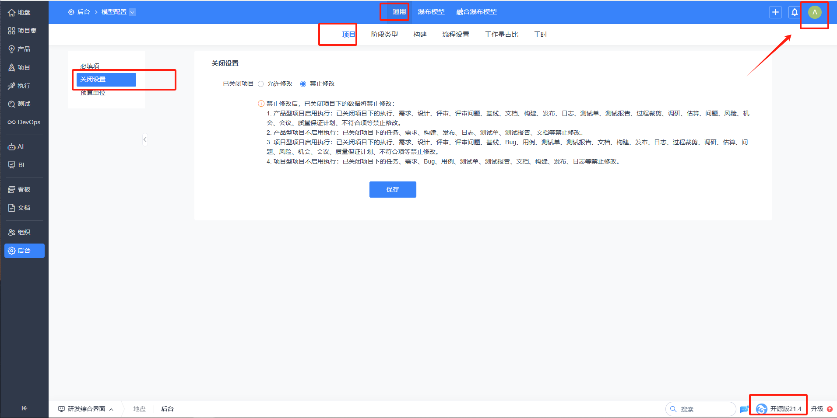This screenshot has width=837, height=418.
Task: Open the 研发综合界面 switcher dropdown
Action: point(86,409)
